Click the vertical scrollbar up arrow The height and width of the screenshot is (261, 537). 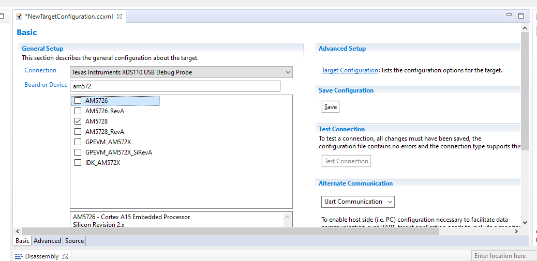pos(525,27)
